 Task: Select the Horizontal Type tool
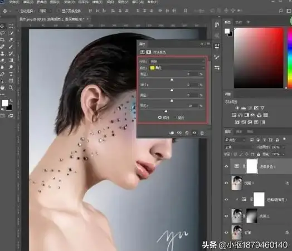(11, 74)
